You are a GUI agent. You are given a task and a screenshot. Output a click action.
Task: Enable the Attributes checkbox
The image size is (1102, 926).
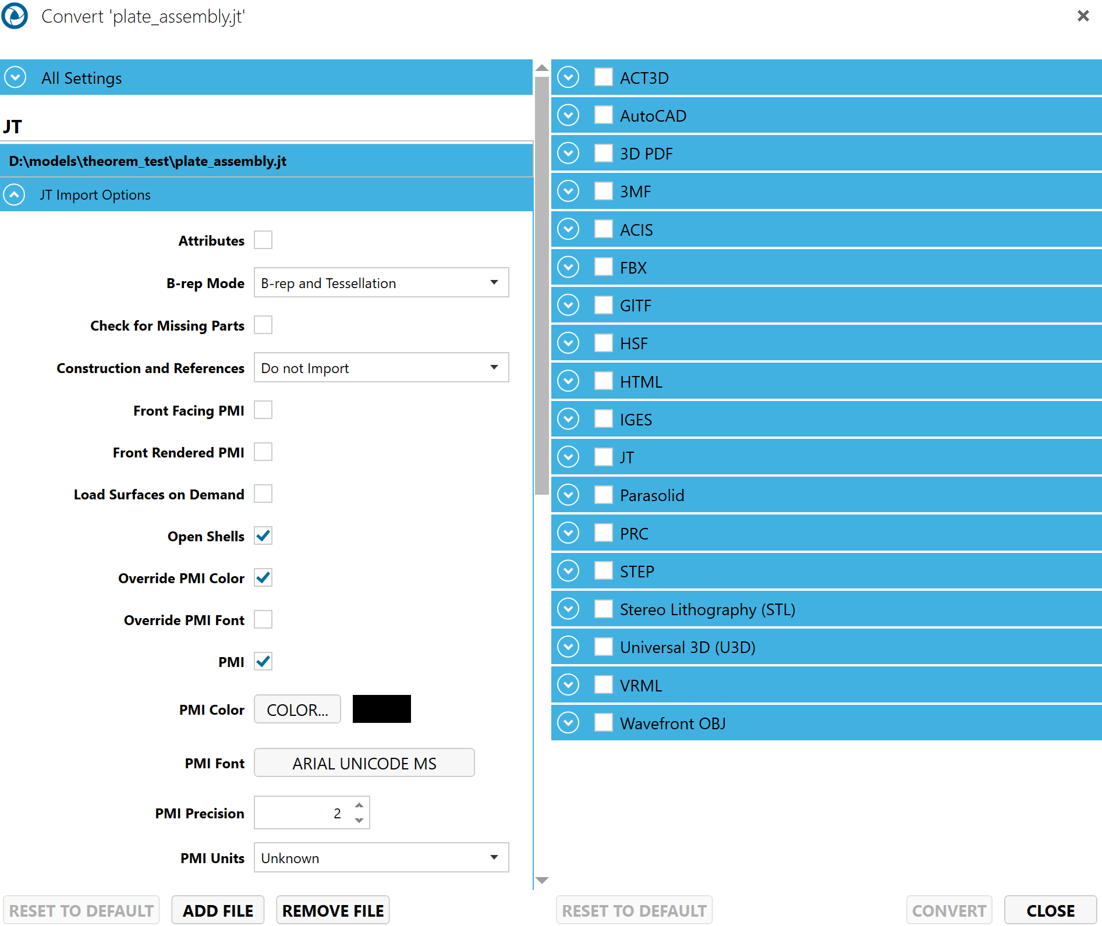[x=263, y=240]
